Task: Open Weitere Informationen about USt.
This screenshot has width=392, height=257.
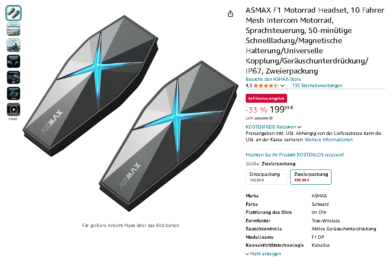Action: [x=329, y=139]
